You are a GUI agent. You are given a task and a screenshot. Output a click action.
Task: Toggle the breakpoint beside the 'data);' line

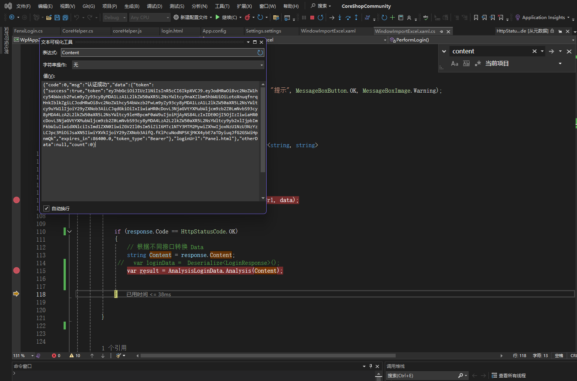(16, 200)
